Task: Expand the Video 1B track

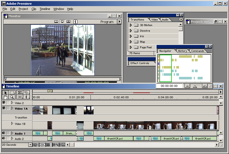Action: click(12, 123)
